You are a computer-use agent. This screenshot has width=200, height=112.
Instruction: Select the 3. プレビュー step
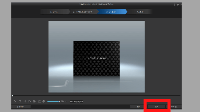coord(111,12)
